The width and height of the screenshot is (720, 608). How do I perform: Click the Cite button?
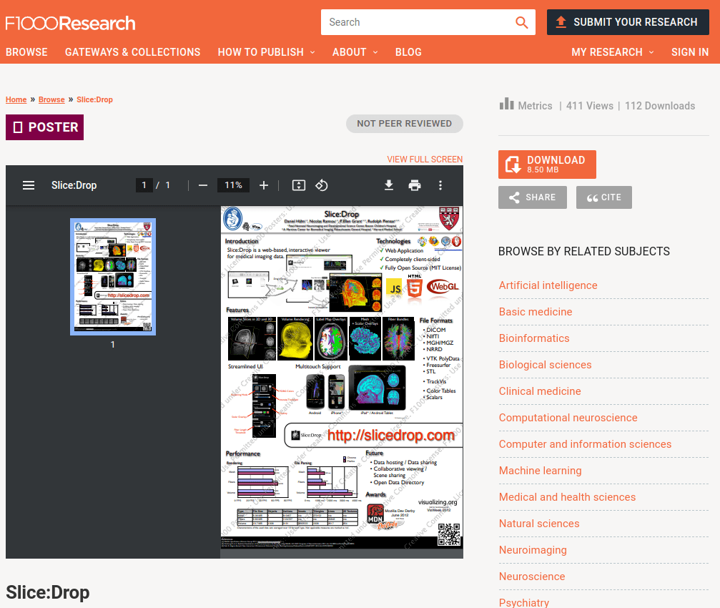(x=604, y=197)
